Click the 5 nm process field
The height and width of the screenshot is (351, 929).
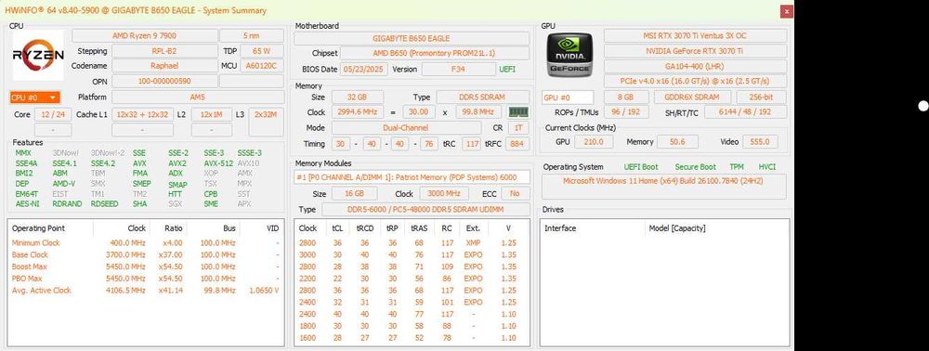click(x=252, y=35)
